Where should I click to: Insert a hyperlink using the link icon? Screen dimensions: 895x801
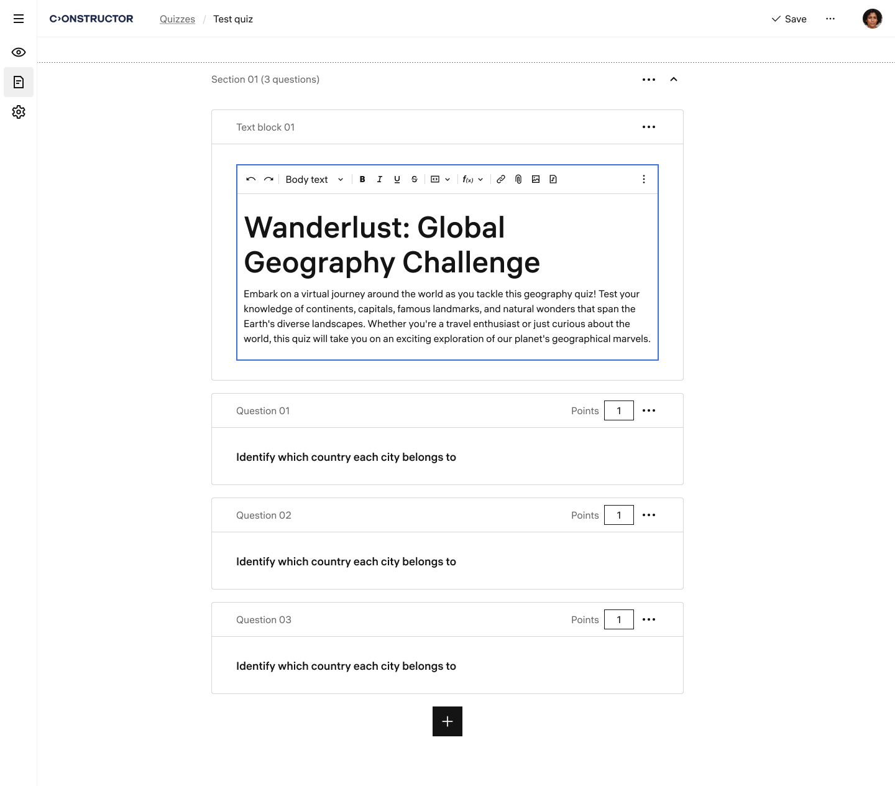501,179
